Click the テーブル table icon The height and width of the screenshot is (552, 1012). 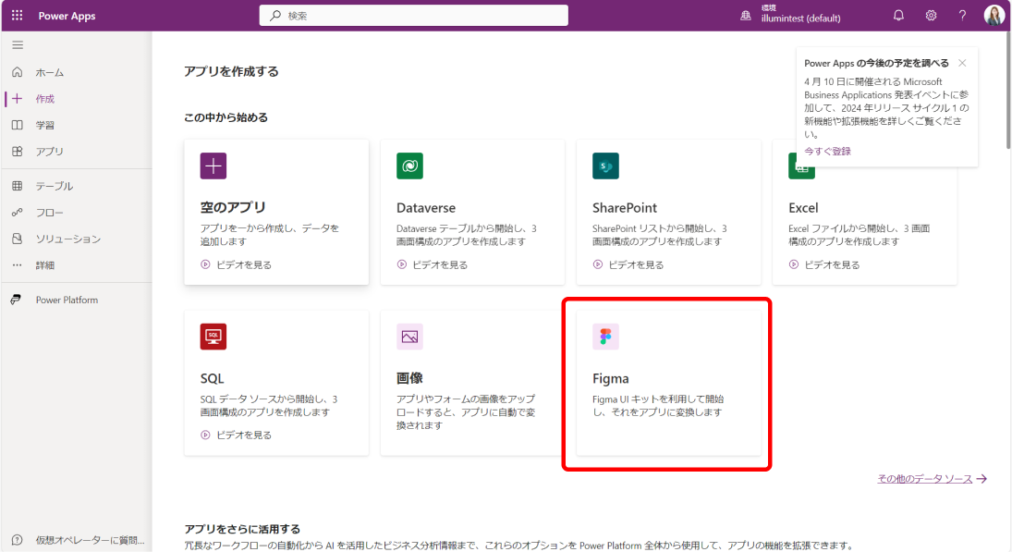pyautogui.click(x=18, y=186)
